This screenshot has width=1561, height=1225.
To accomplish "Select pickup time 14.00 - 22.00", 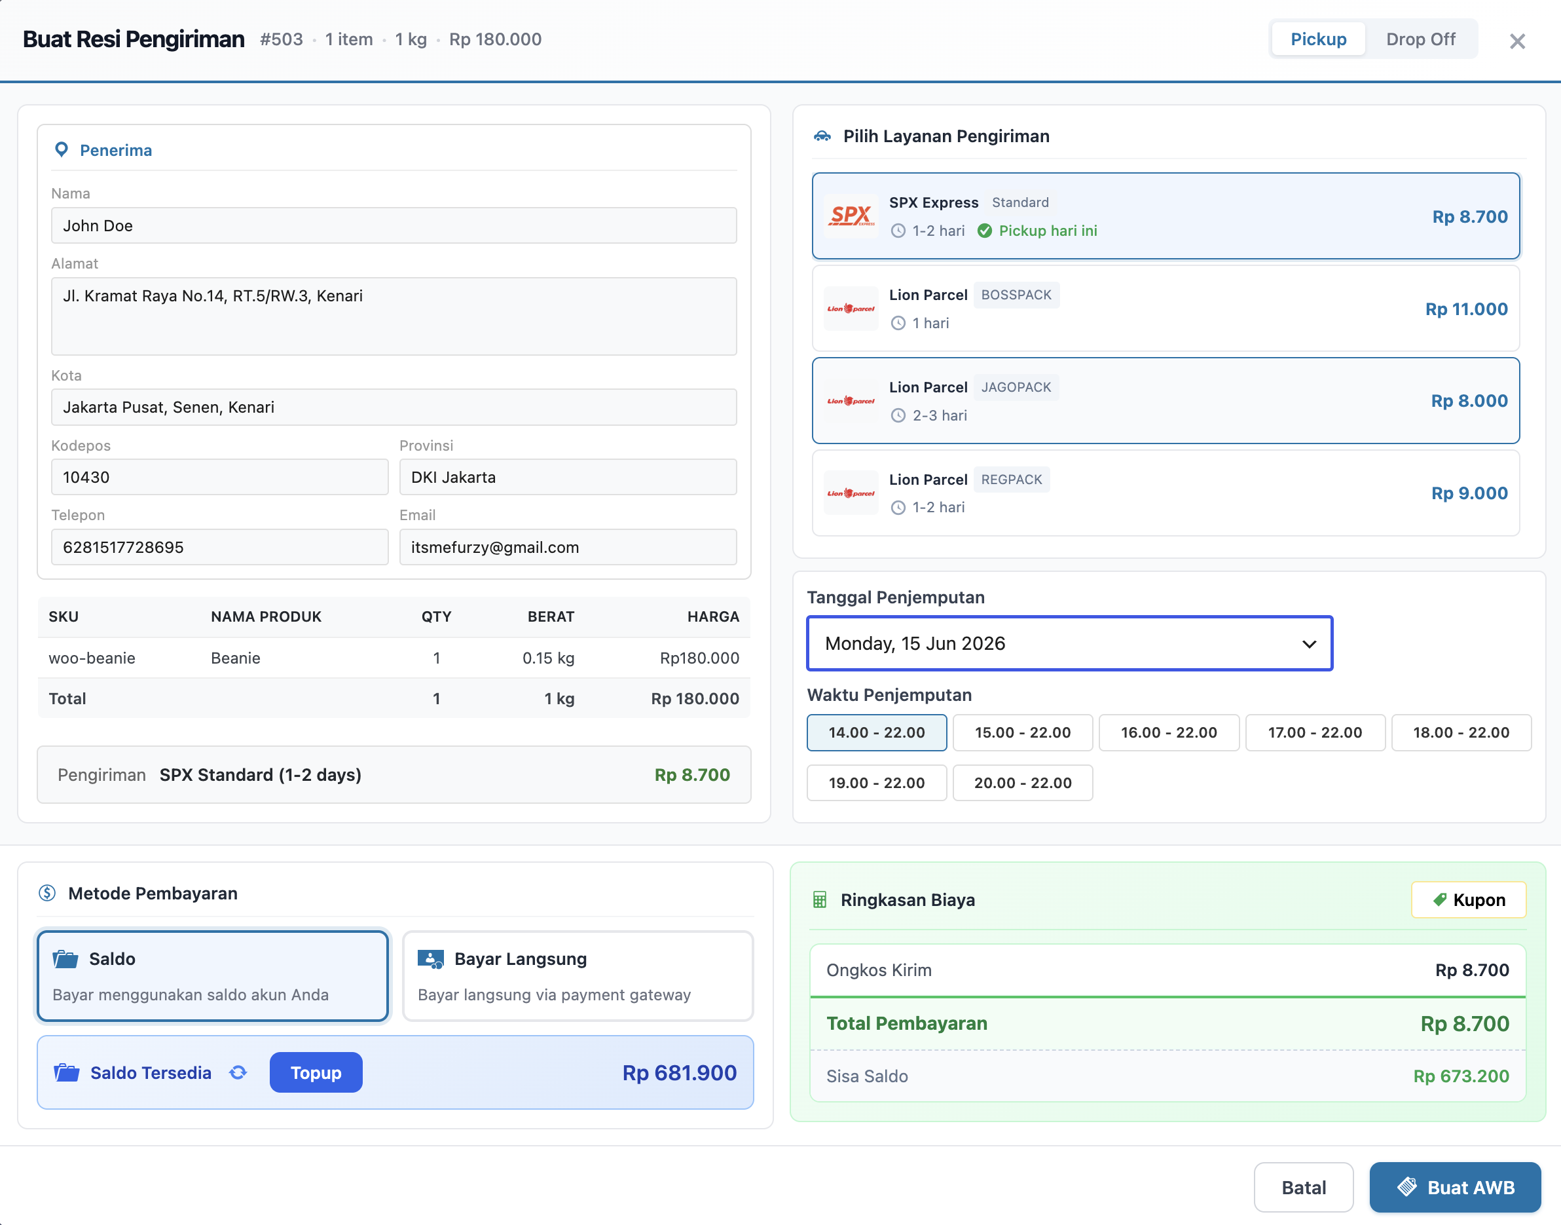I will coord(877,732).
